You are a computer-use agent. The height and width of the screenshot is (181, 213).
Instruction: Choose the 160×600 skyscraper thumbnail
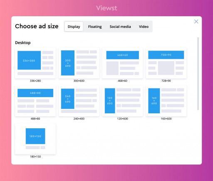(x=166, y=101)
